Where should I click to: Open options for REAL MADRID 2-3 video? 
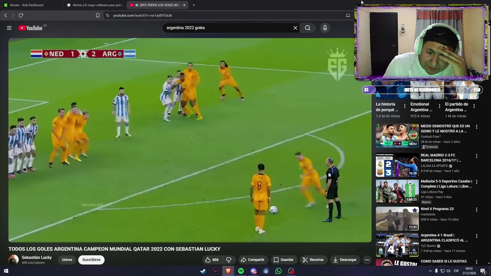(477, 156)
